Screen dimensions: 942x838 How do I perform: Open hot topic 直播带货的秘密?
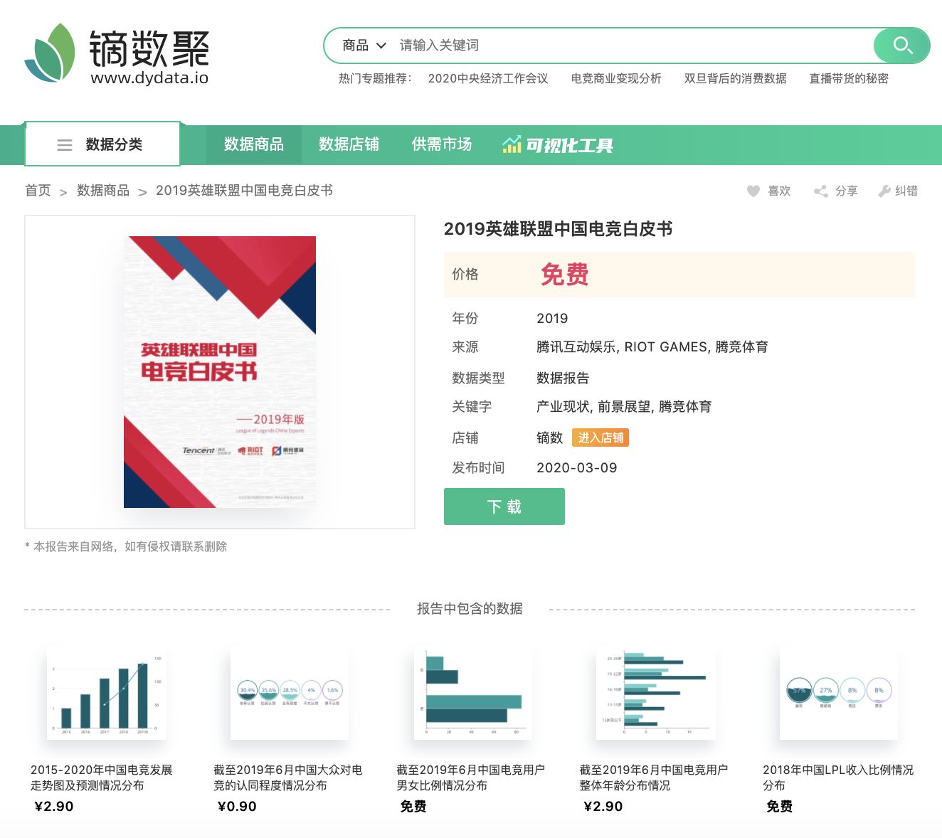point(849,78)
